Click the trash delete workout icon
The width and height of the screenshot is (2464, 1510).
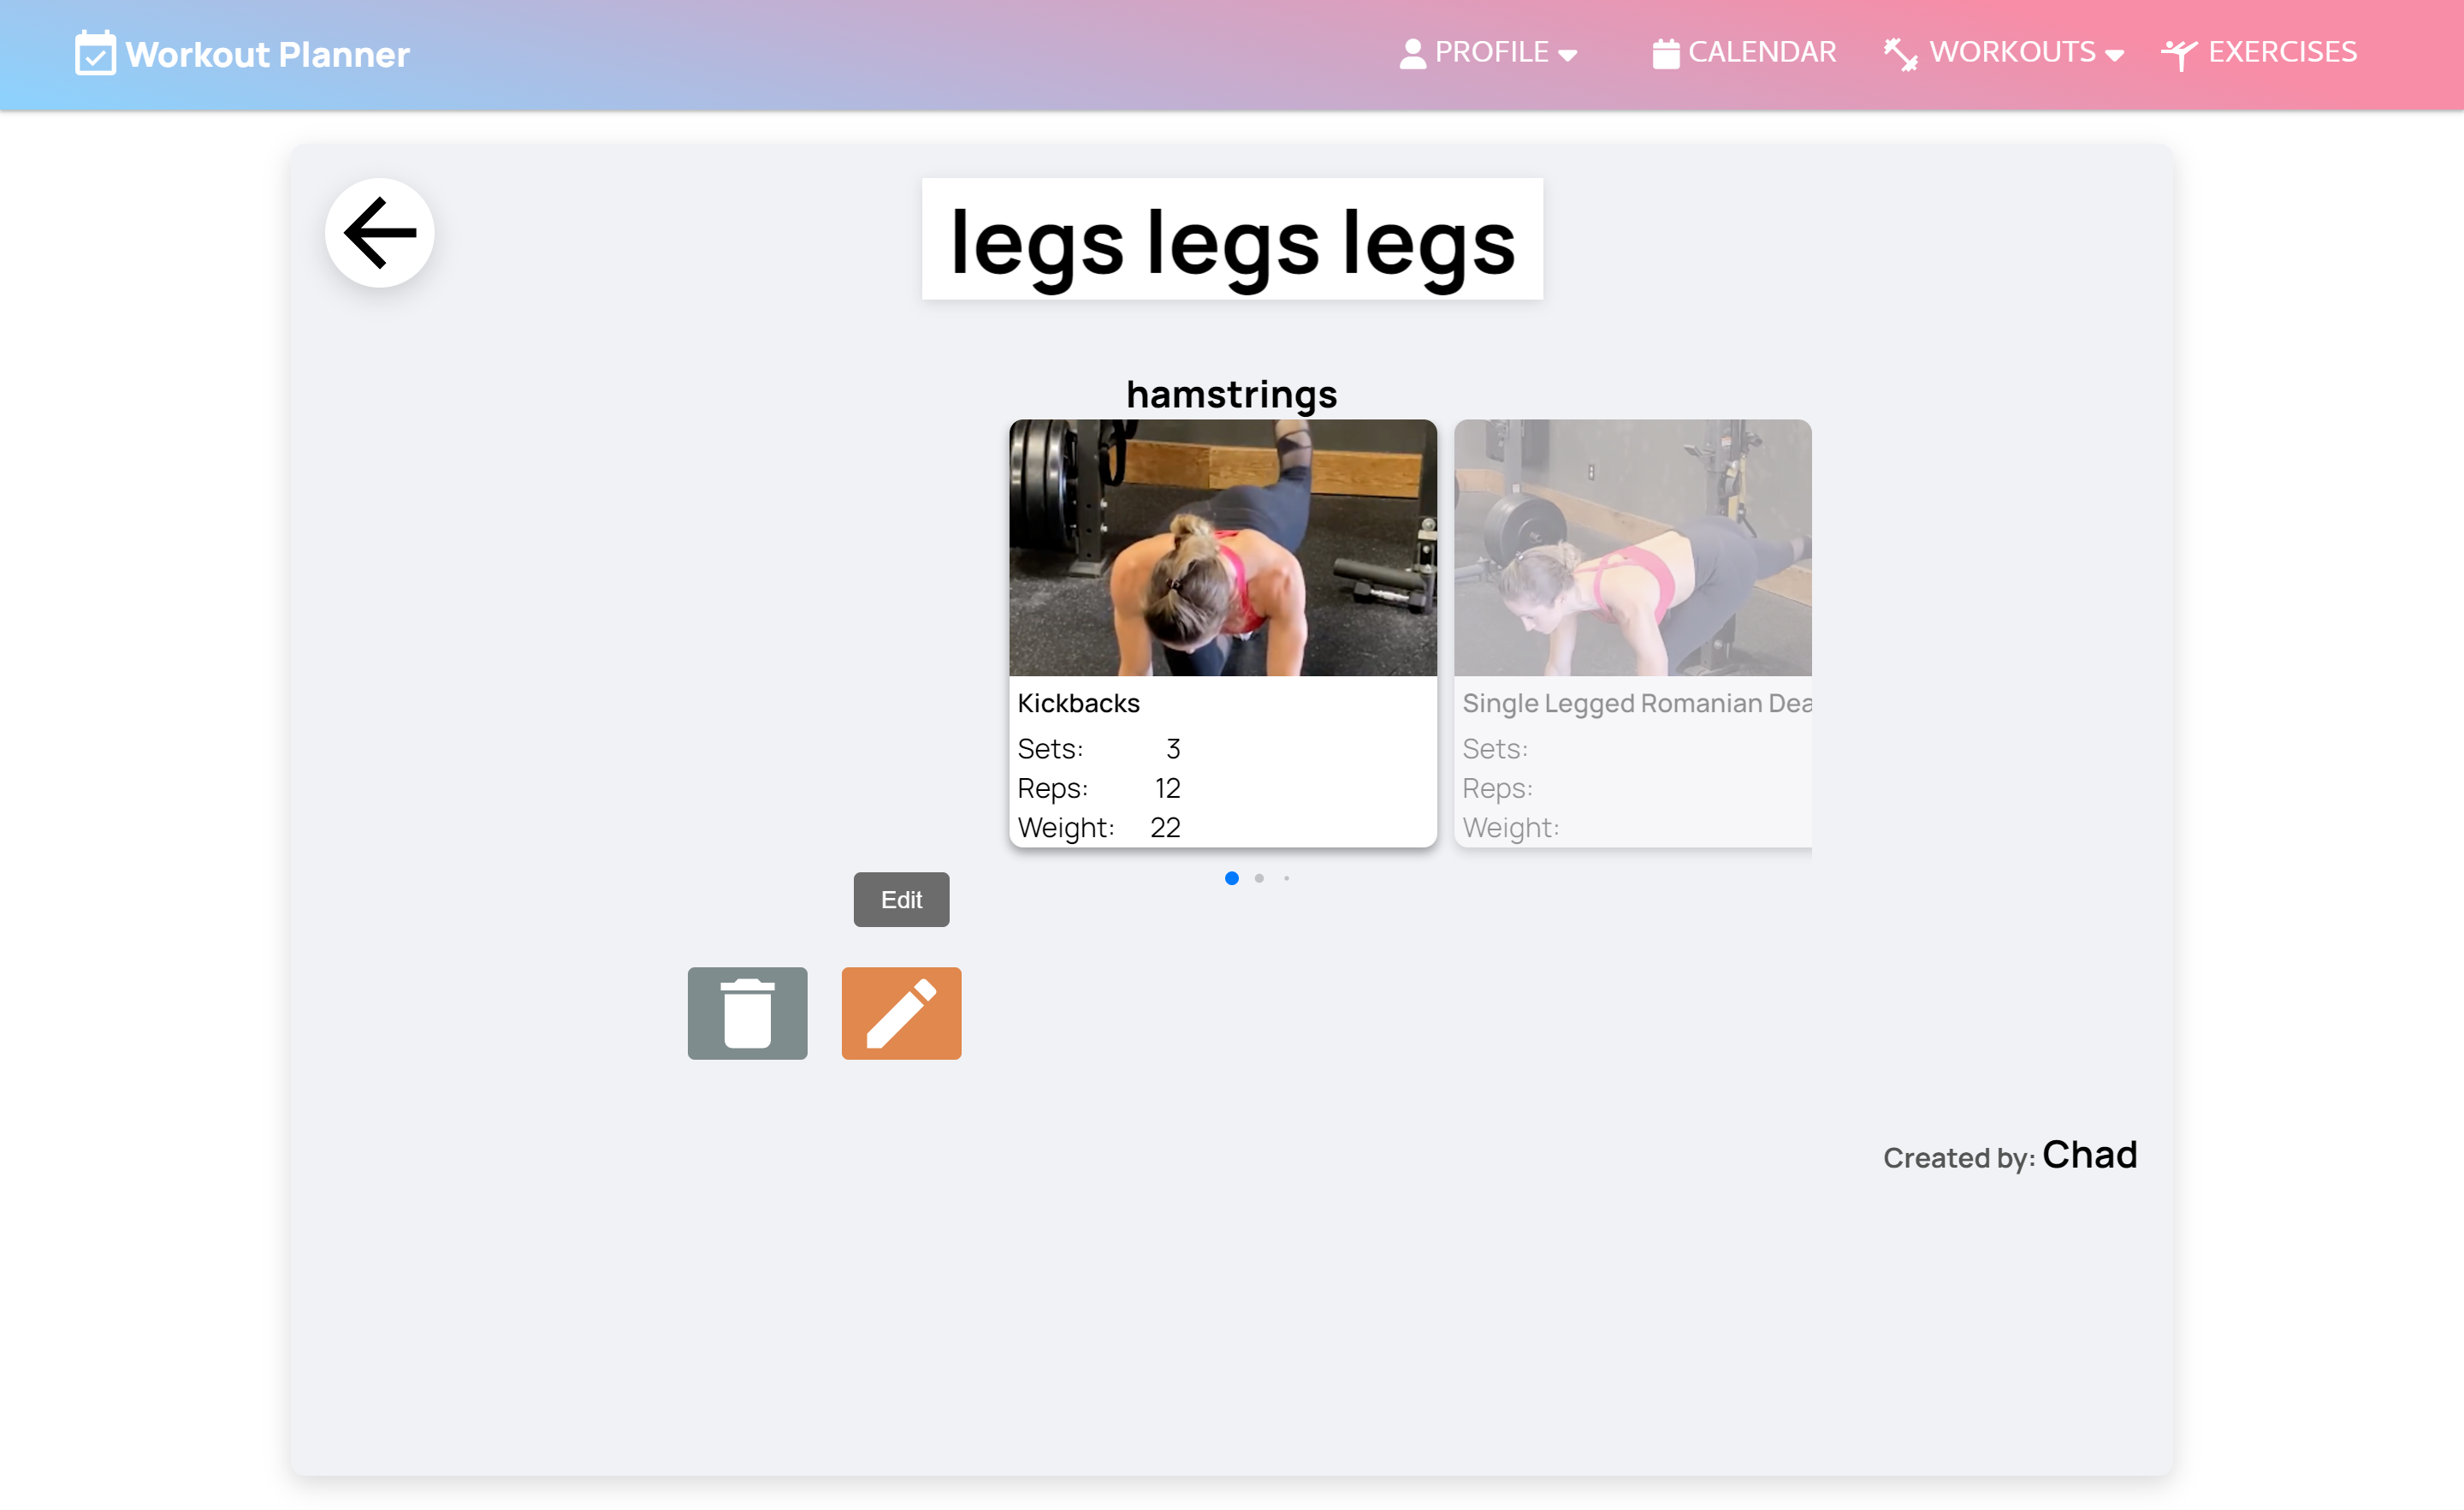coord(747,1013)
